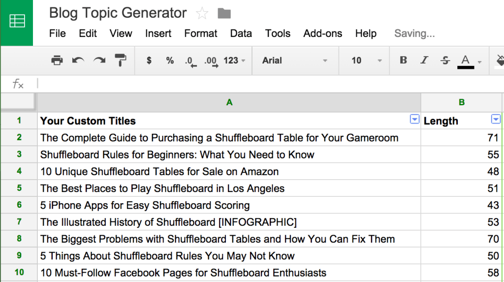
Task: Open the Tools menu
Action: click(278, 33)
